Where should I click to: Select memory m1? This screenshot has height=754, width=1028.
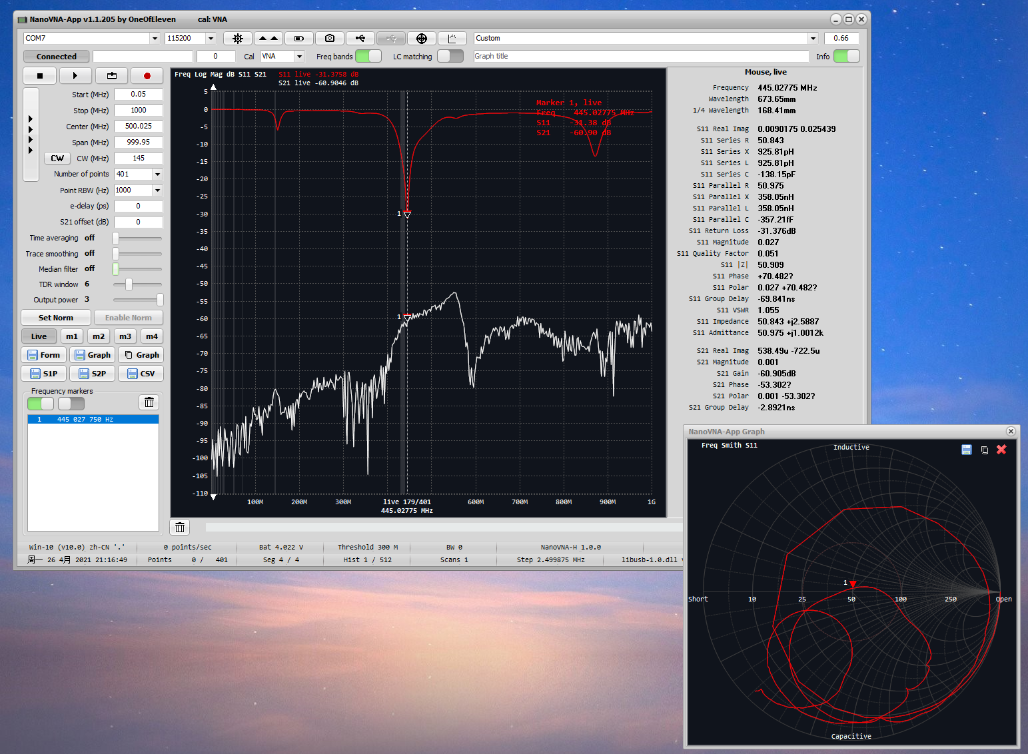[x=72, y=336]
